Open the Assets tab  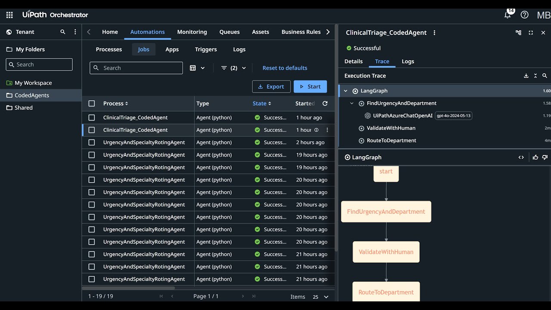[x=260, y=32]
